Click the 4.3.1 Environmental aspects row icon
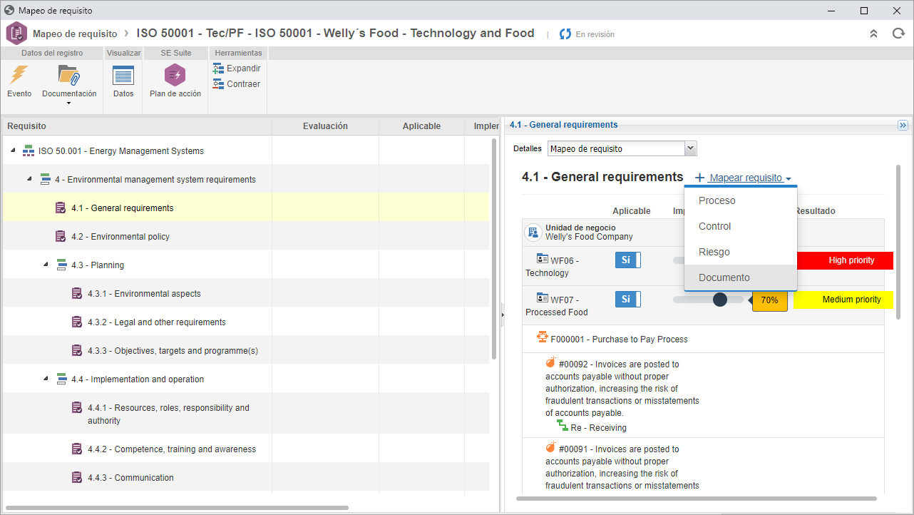 tap(78, 294)
